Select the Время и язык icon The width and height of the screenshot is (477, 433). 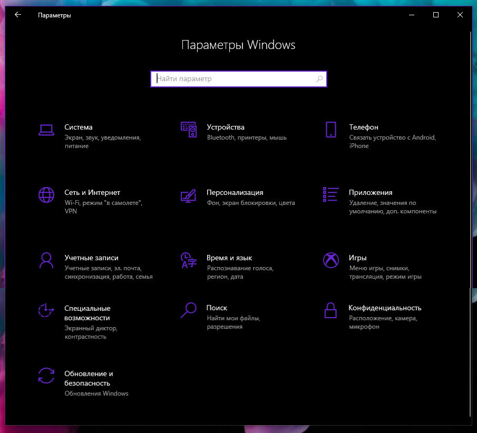(189, 260)
